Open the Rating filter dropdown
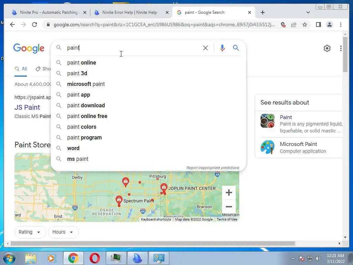The width and height of the screenshot is (353, 265). [30, 232]
